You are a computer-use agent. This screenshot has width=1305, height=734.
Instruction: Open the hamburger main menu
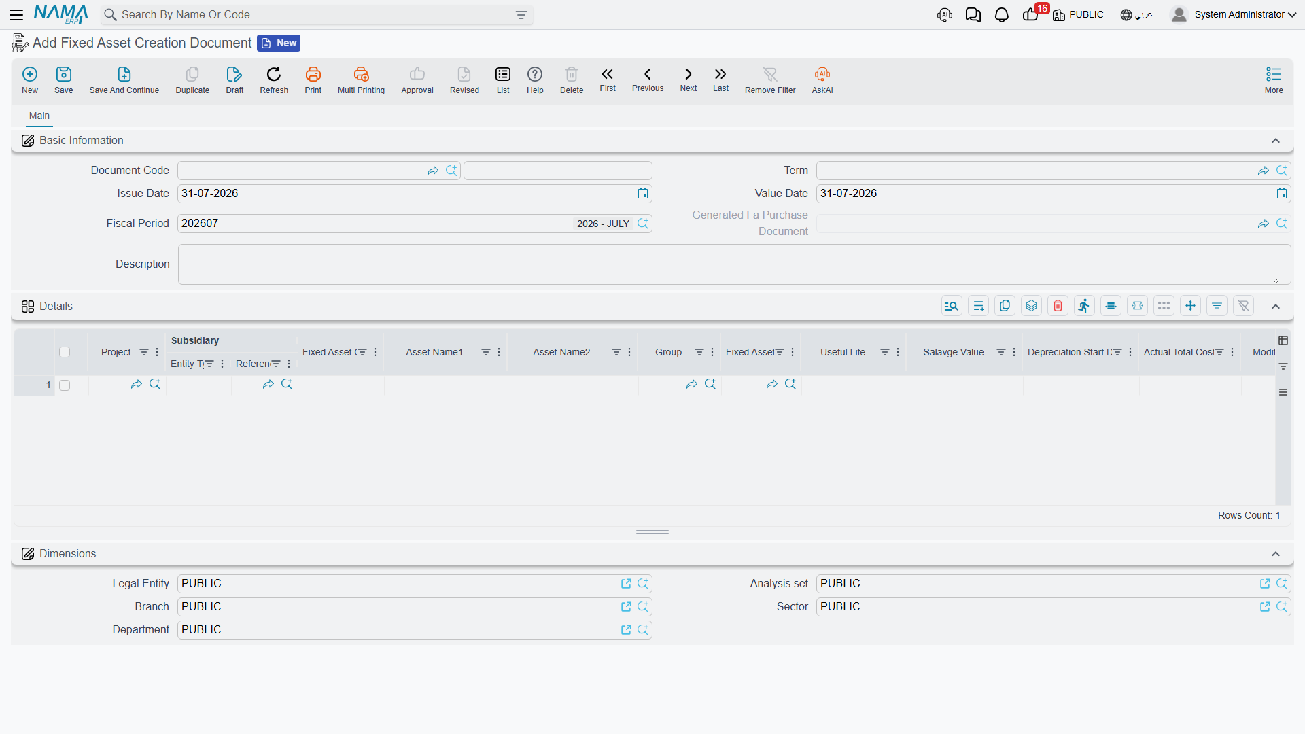[x=16, y=14]
